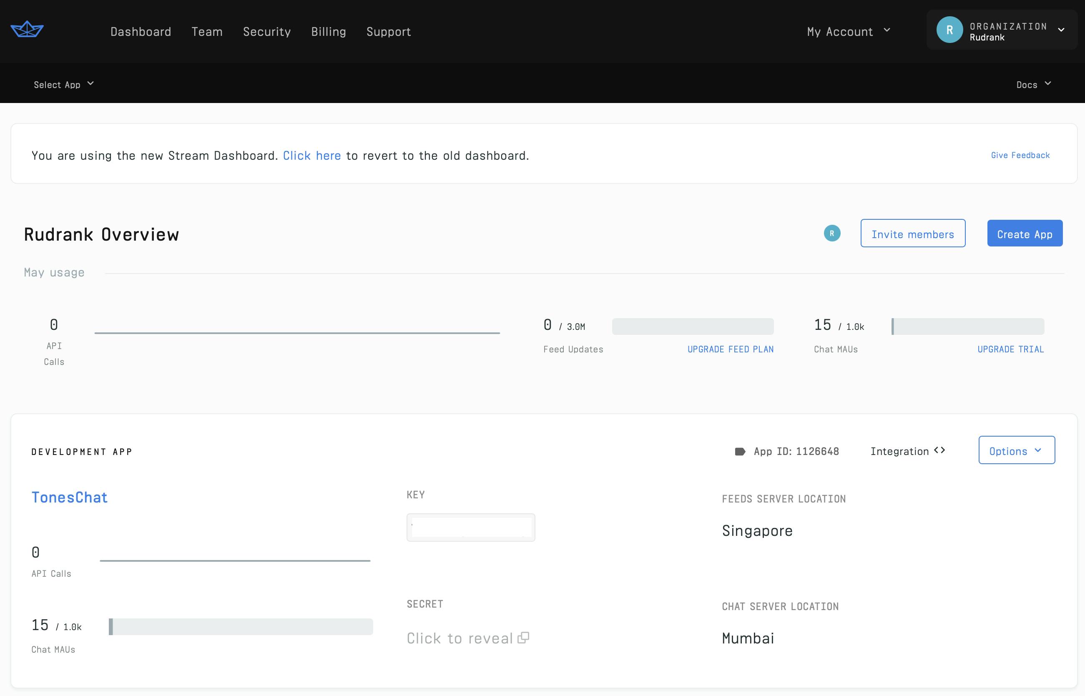Image resolution: width=1085 pixels, height=696 pixels.
Task: Click to reveal the secret
Action: click(x=460, y=638)
